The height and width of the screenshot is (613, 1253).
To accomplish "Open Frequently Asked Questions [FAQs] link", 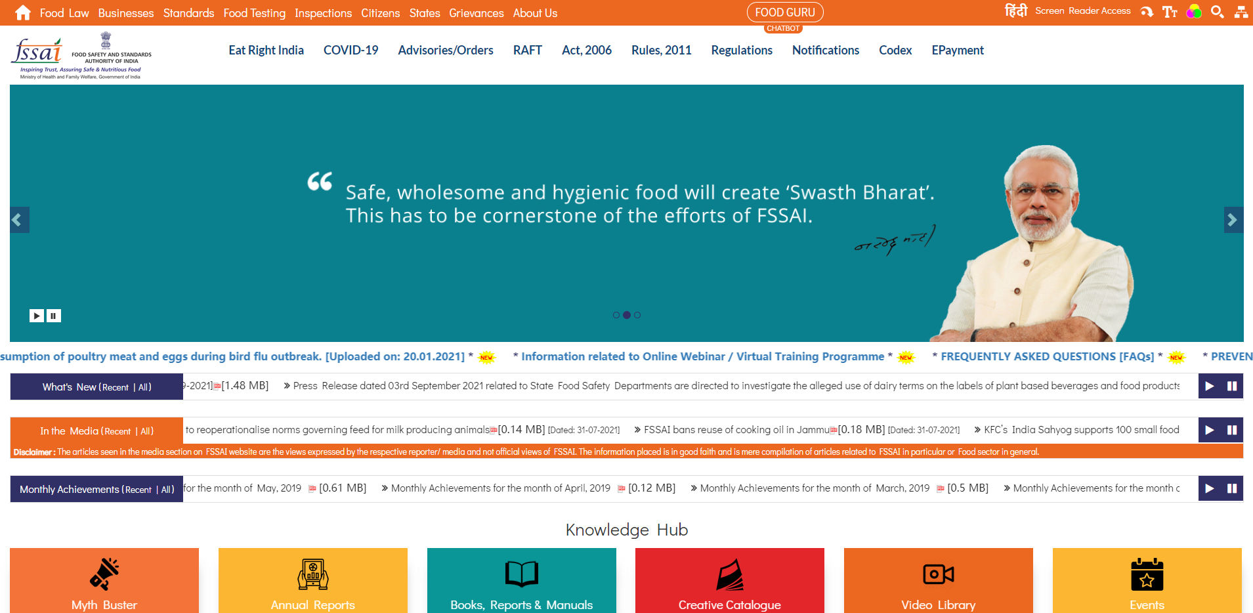I will pyautogui.click(x=1048, y=356).
